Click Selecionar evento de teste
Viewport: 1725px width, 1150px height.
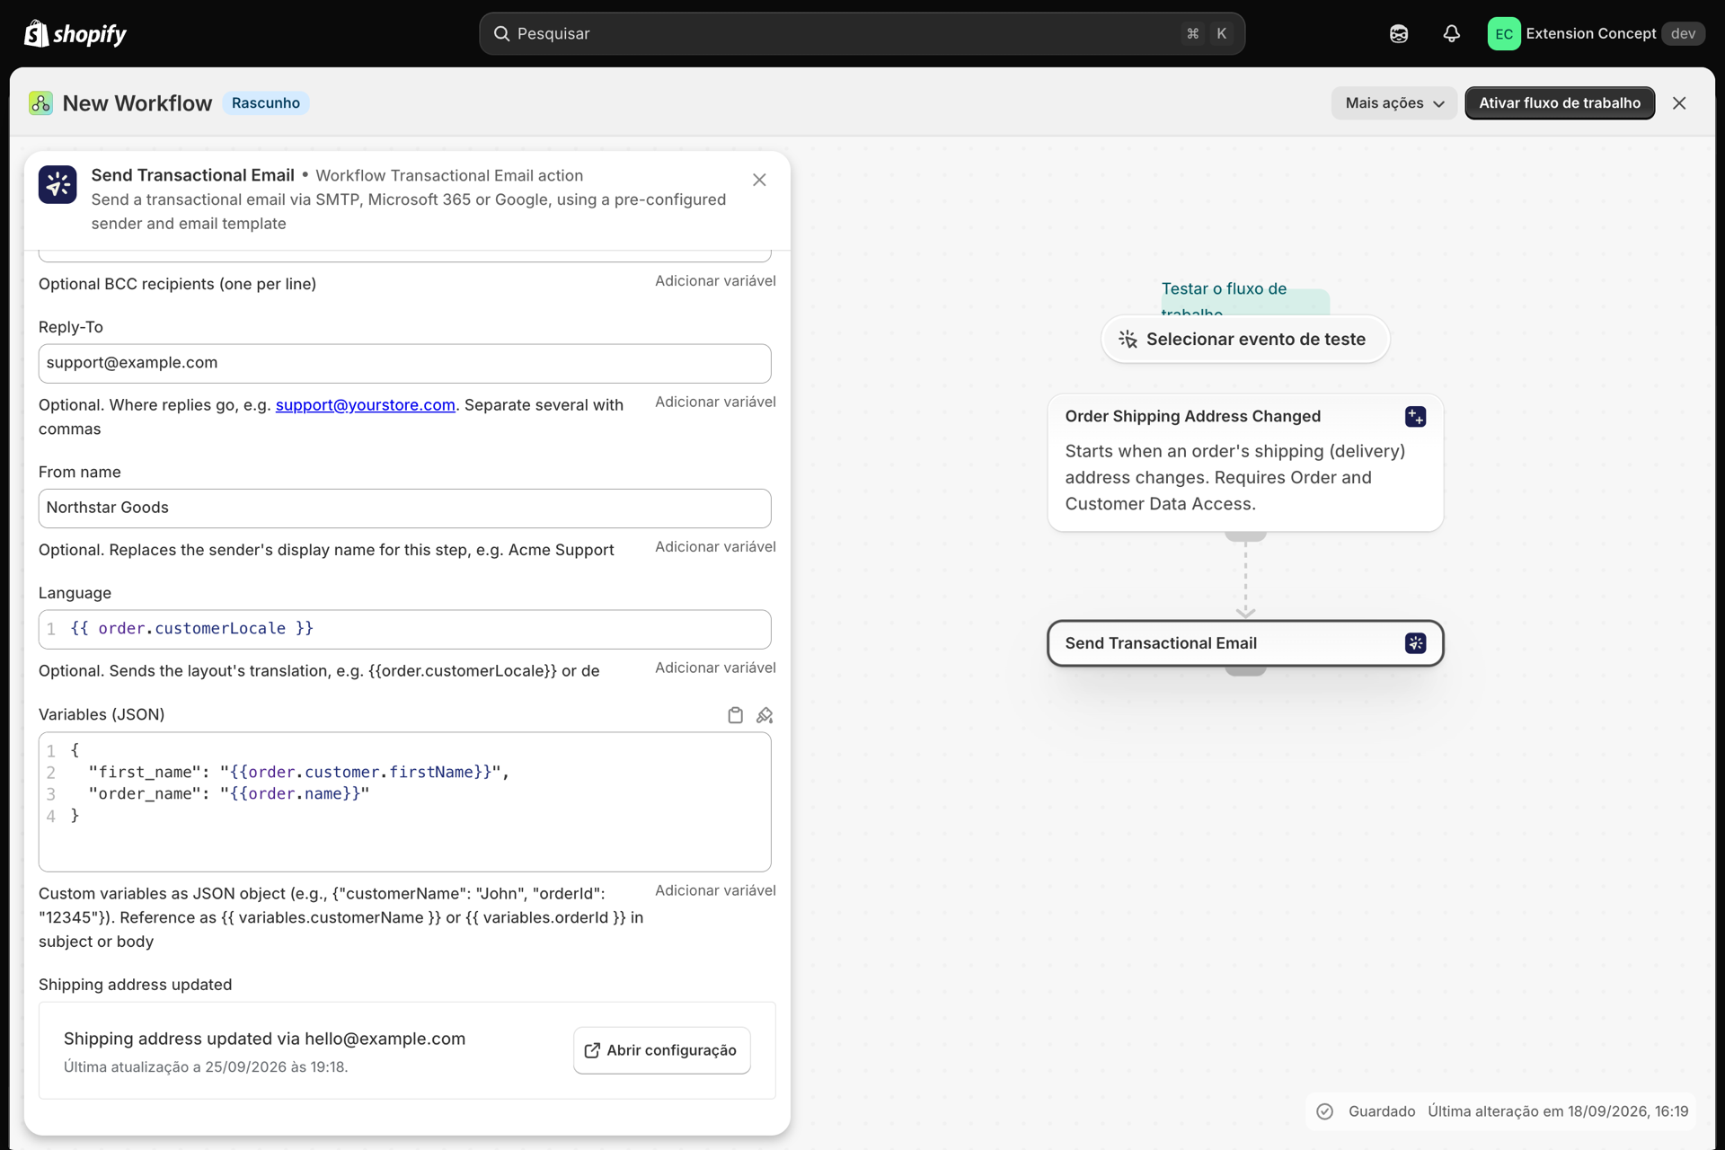(x=1245, y=339)
